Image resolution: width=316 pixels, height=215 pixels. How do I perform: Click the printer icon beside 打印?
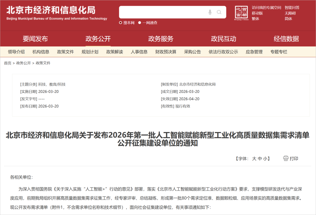tap(286, 158)
